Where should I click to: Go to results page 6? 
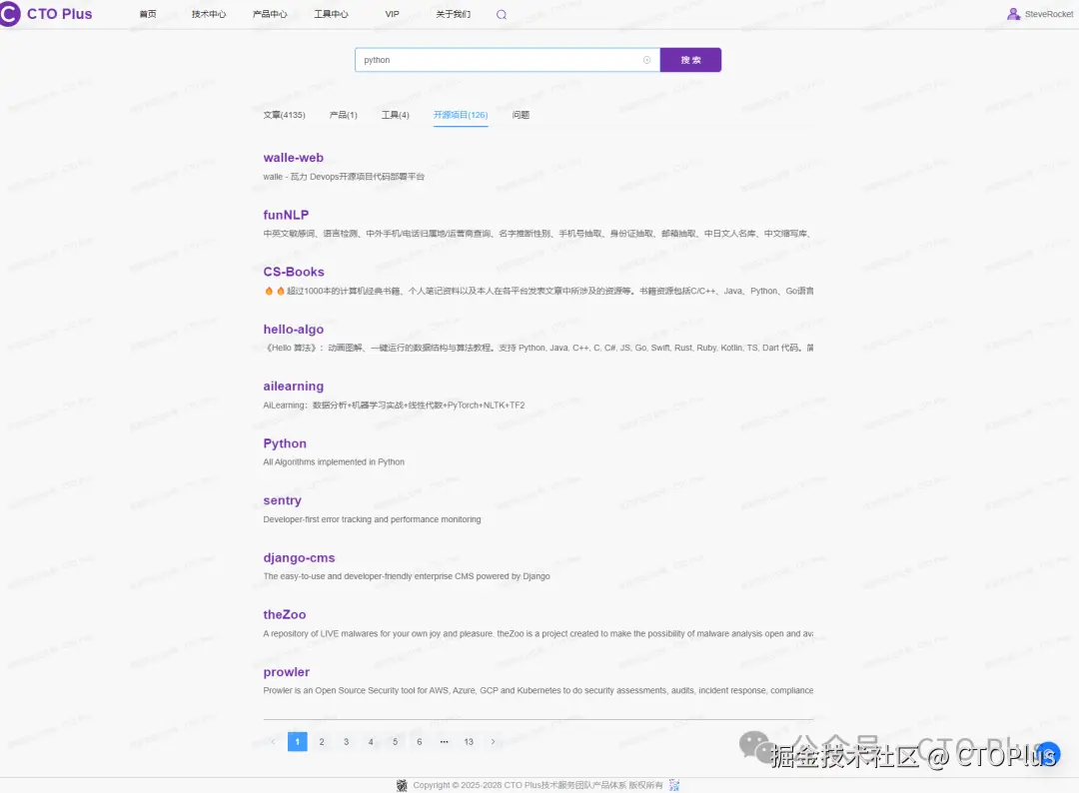coord(419,741)
